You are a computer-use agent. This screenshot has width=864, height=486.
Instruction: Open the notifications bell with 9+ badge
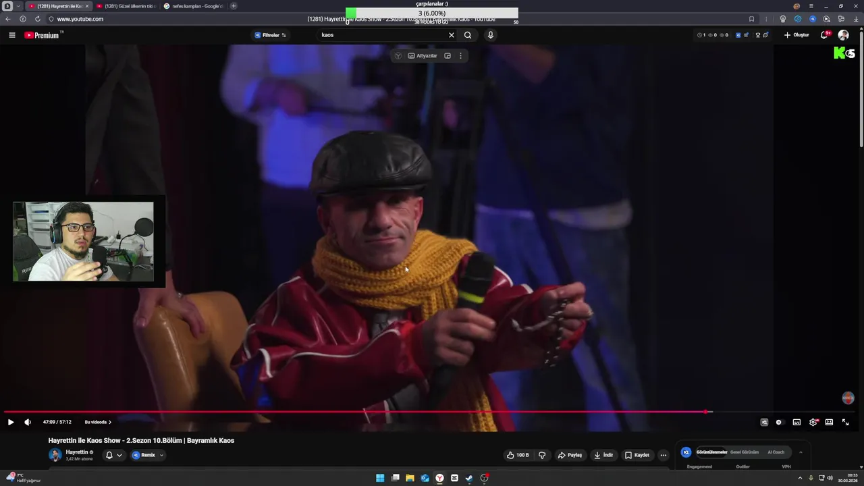pos(825,35)
